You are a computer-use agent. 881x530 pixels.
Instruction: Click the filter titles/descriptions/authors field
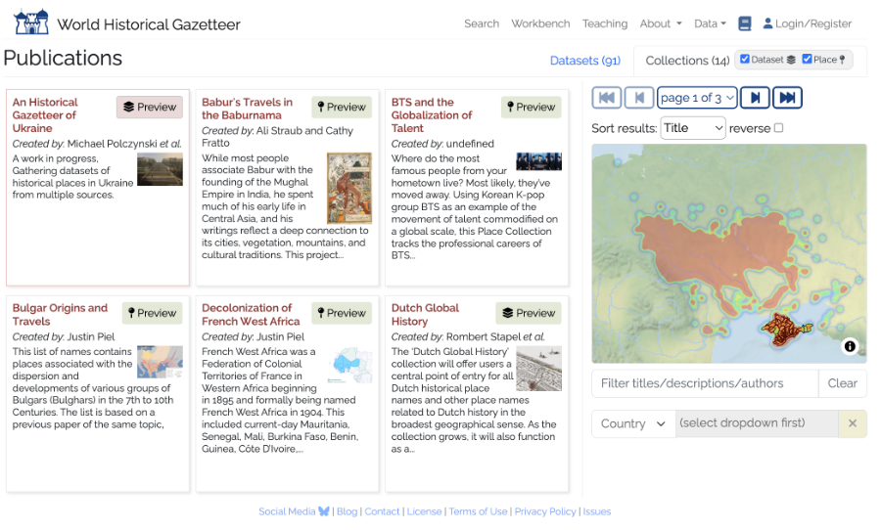click(x=705, y=383)
